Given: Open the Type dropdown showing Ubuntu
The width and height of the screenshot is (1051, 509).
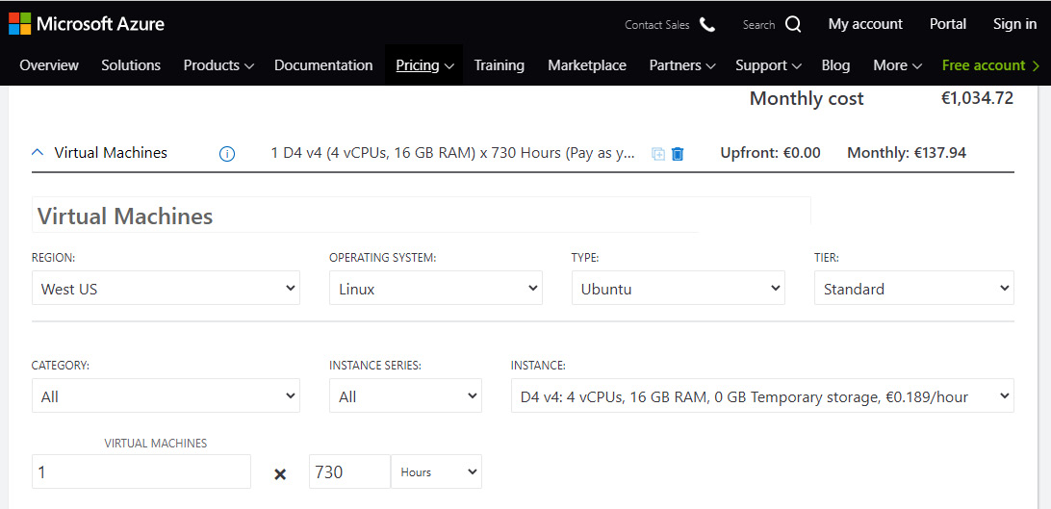Looking at the screenshot, I should pyautogui.click(x=679, y=288).
